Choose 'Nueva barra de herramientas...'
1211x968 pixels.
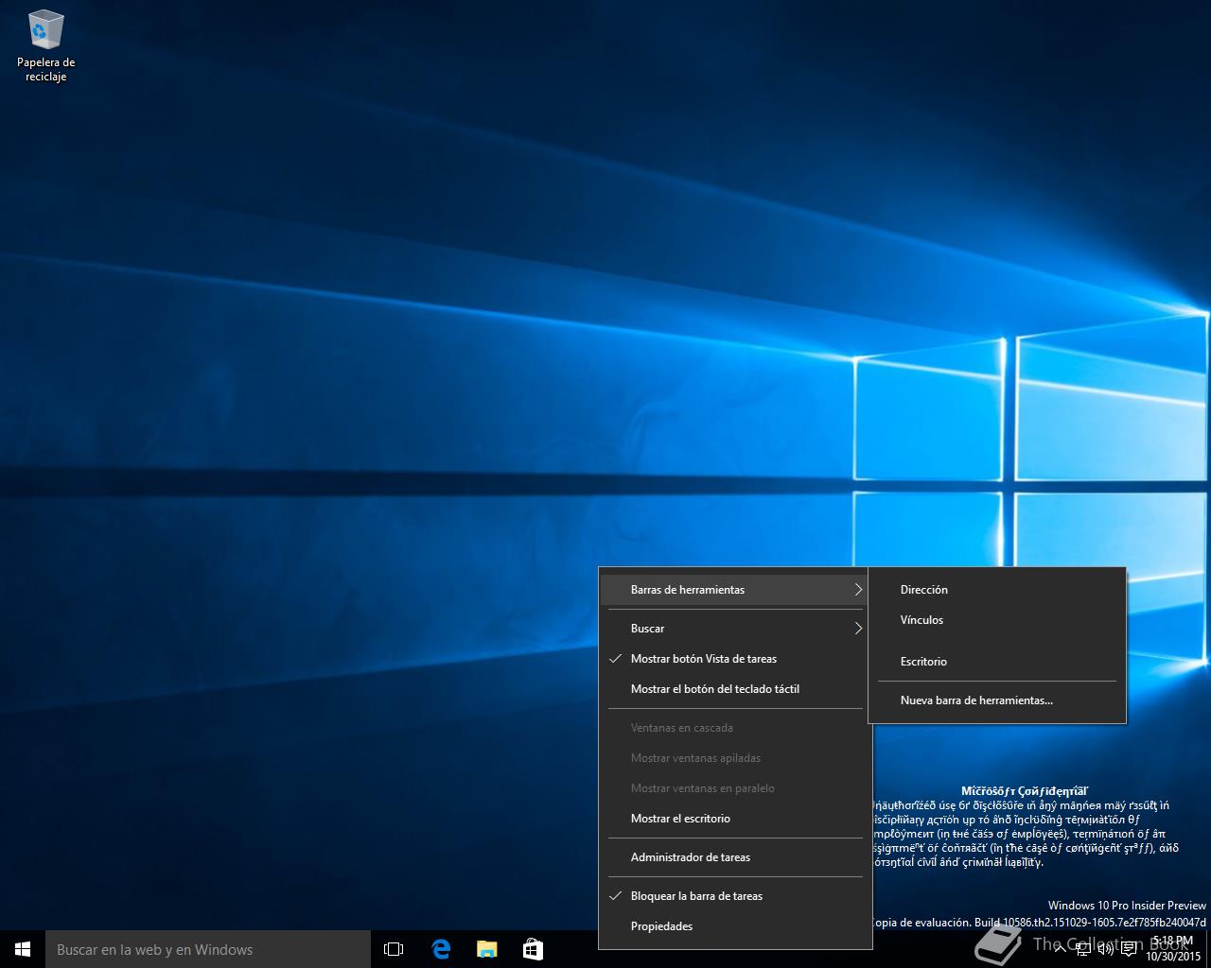tap(997, 700)
